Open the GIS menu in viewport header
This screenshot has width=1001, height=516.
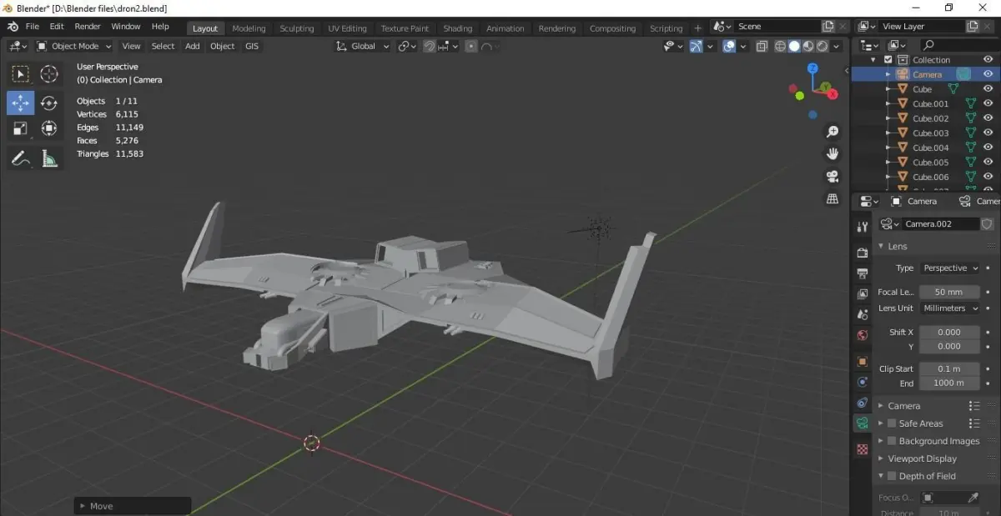pos(252,47)
